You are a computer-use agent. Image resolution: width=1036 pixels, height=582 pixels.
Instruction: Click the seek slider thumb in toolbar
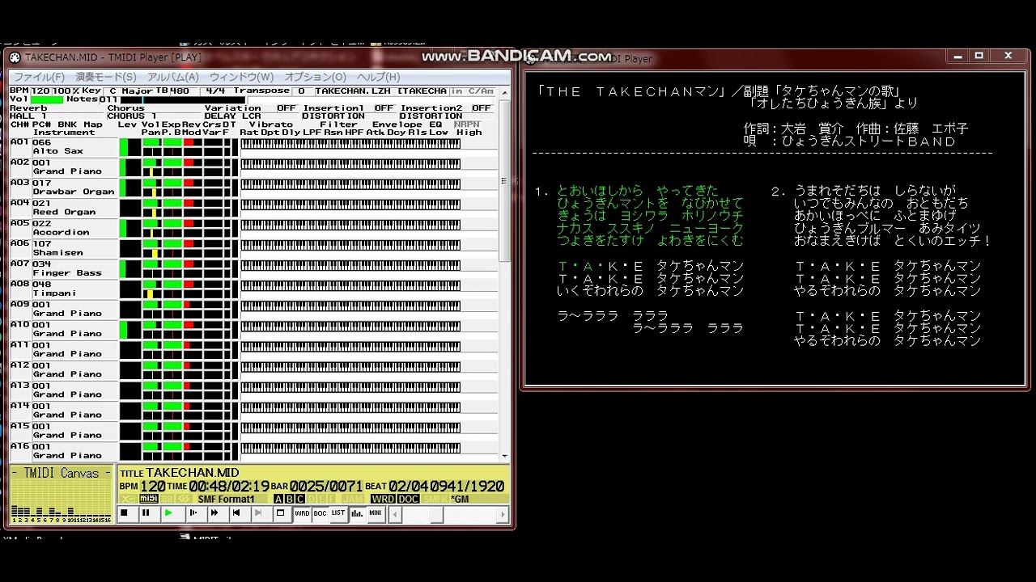point(435,514)
